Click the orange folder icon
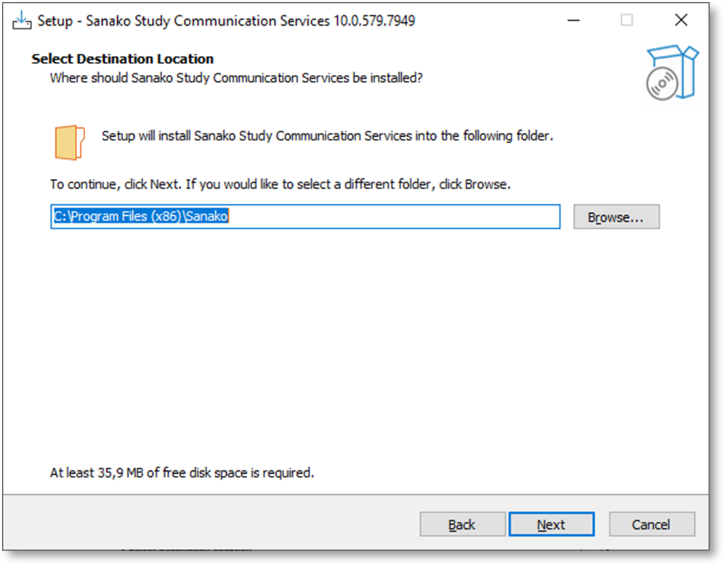Screen dimensions: 724x565 pos(69,142)
